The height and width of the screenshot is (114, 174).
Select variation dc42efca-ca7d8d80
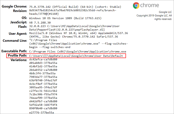pyautogui.click(x=43, y=59)
